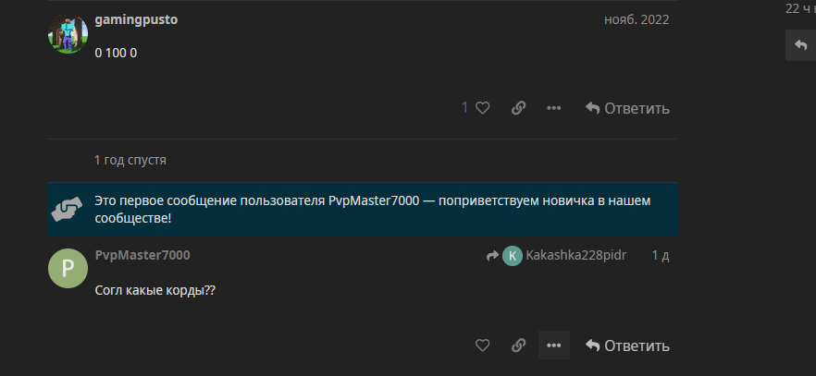Open gamingpusto's avatar picture
This screenshot has width=816, height=376.
pyautogui.click(x=68, y=34)
